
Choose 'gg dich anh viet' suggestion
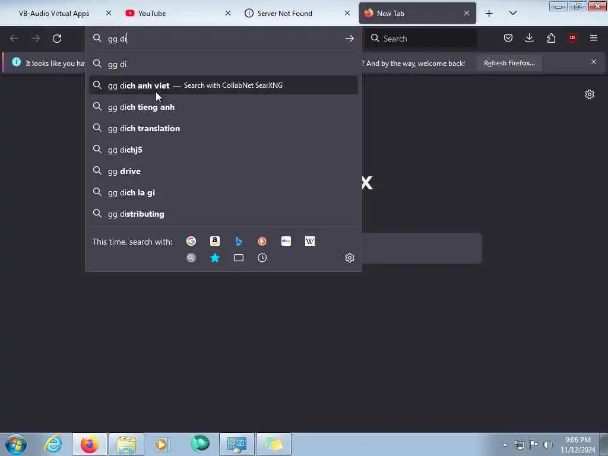(223, 85)
